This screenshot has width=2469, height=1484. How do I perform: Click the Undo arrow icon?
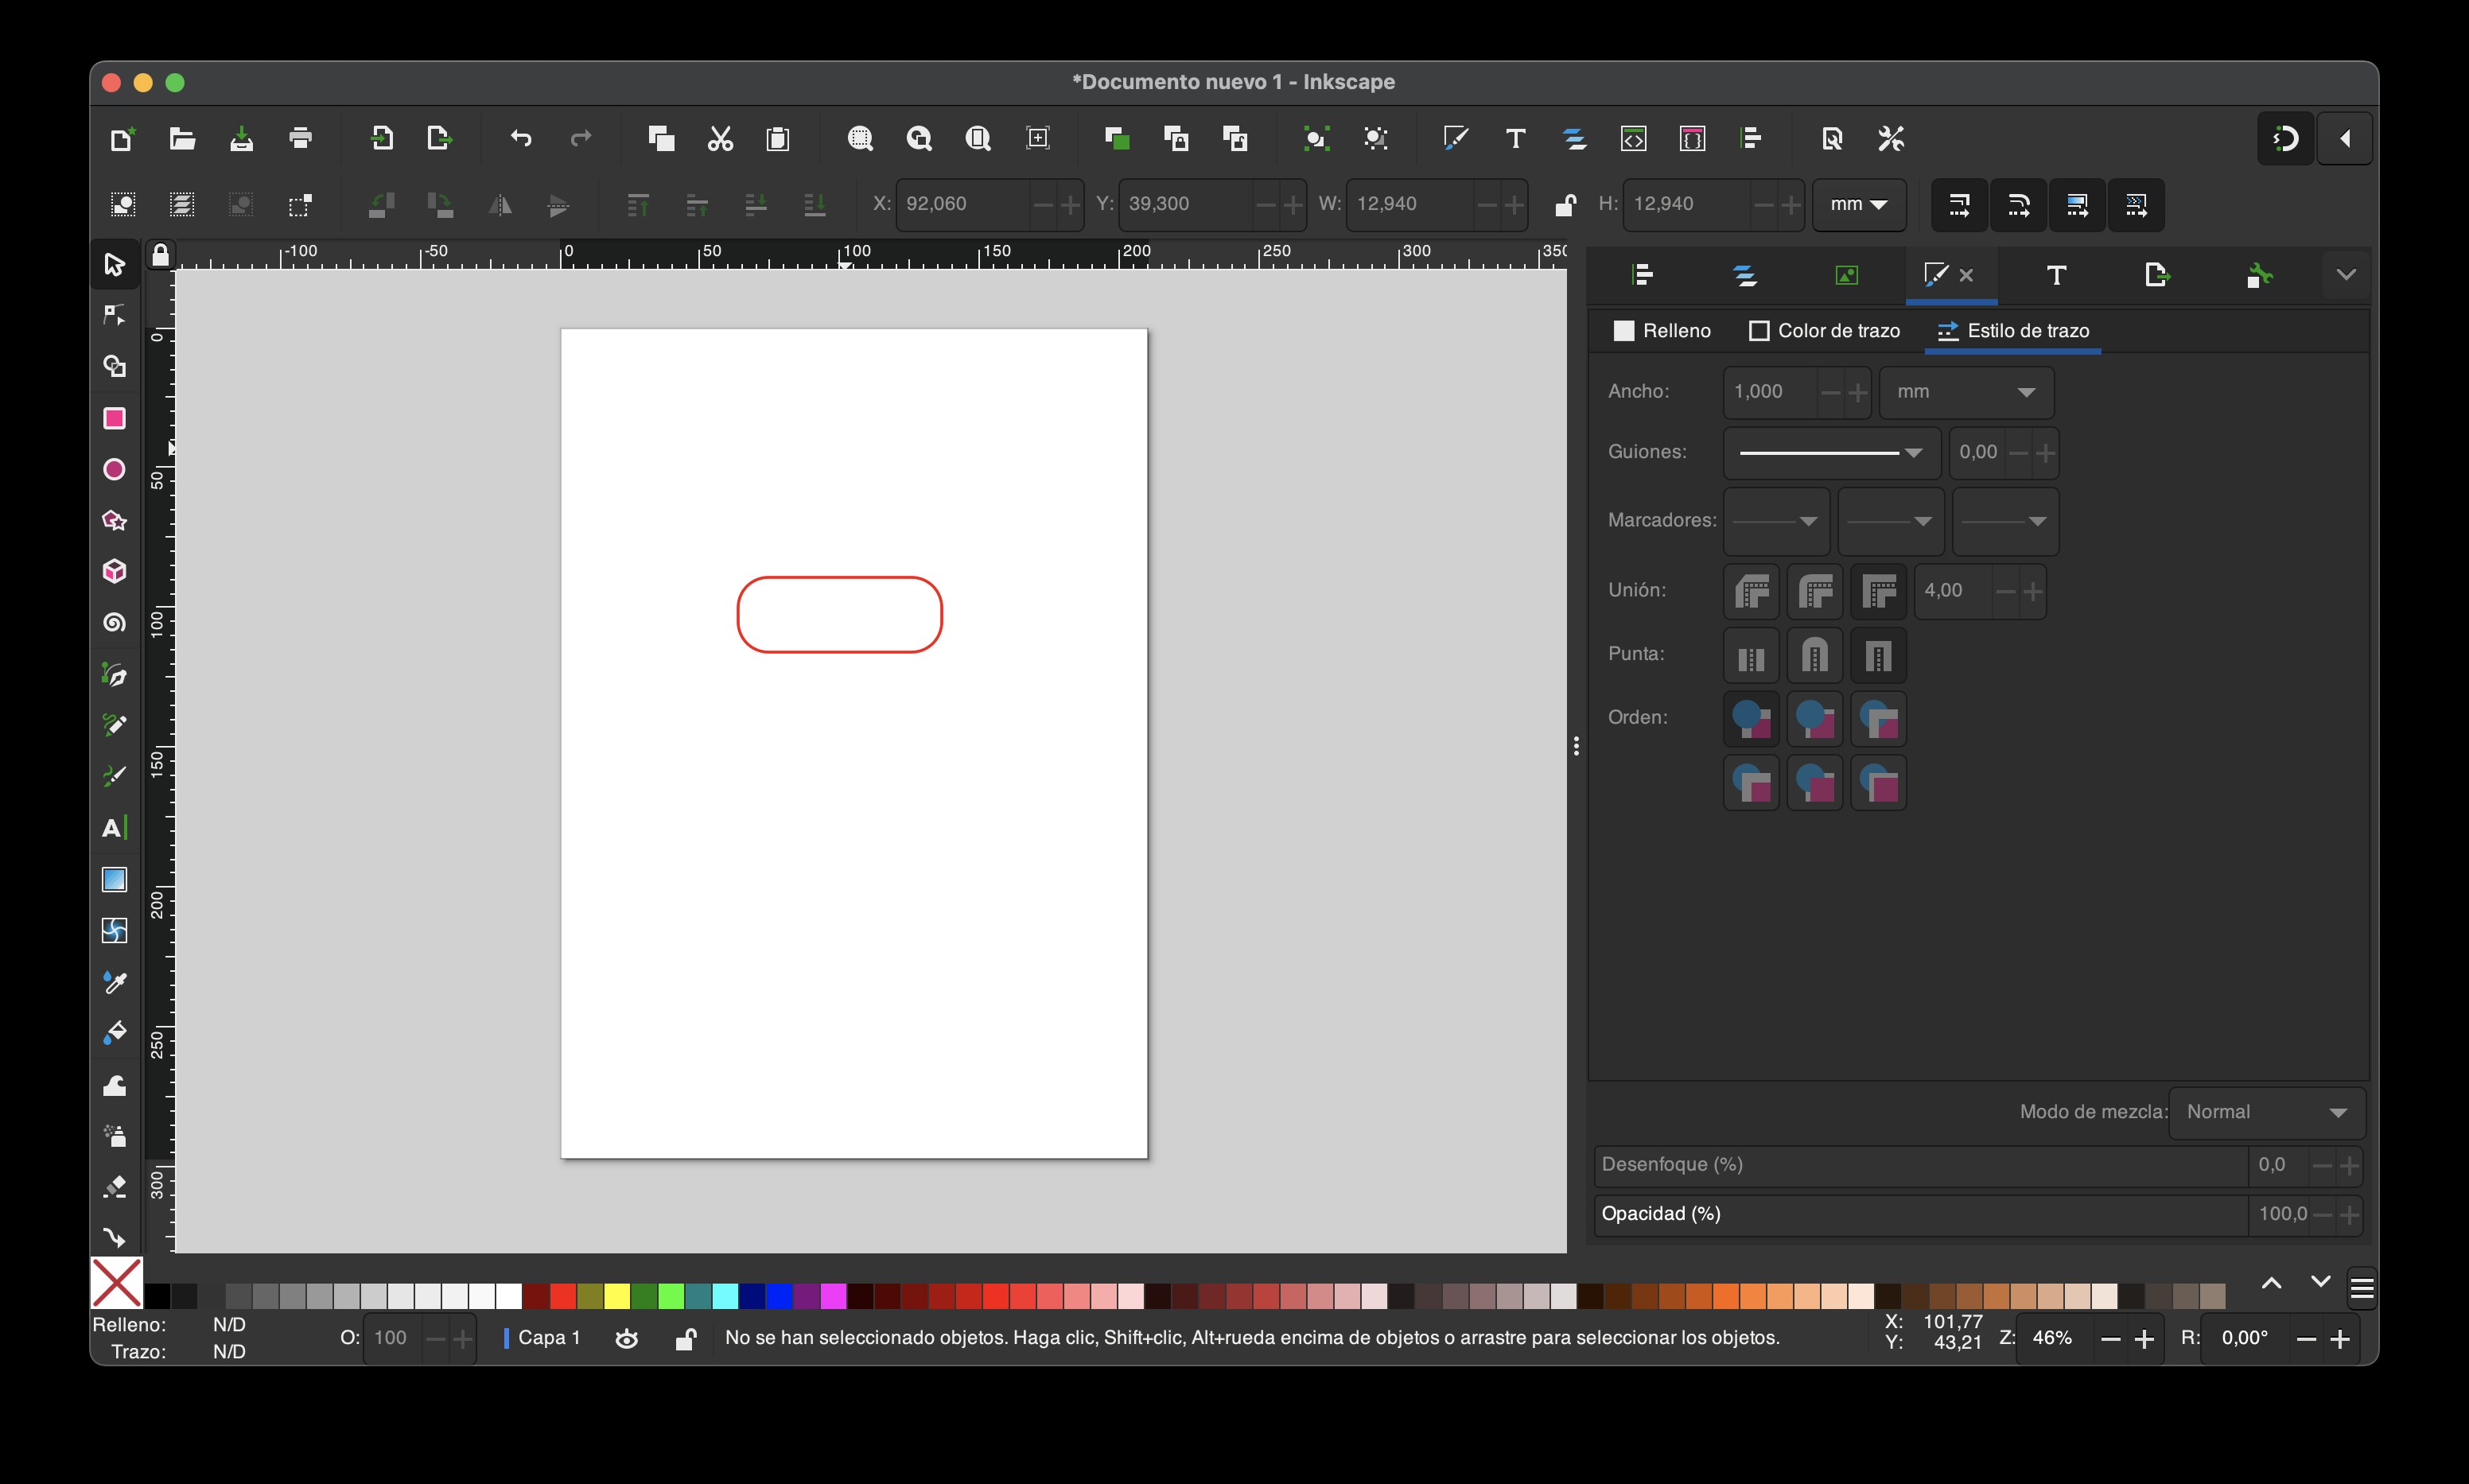click(x=521, y=138)
